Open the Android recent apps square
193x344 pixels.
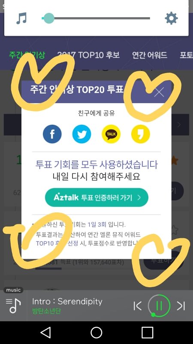pos(147,332)
